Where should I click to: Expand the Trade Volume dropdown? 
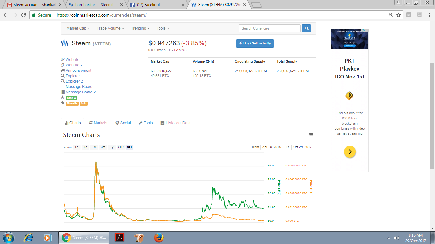tap(110, 28)
